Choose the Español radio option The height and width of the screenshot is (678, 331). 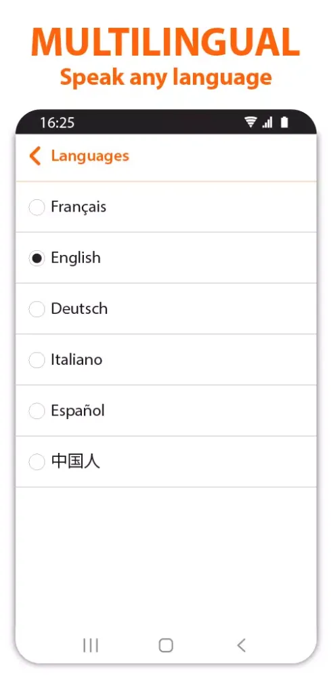click(x=37, y=412)
